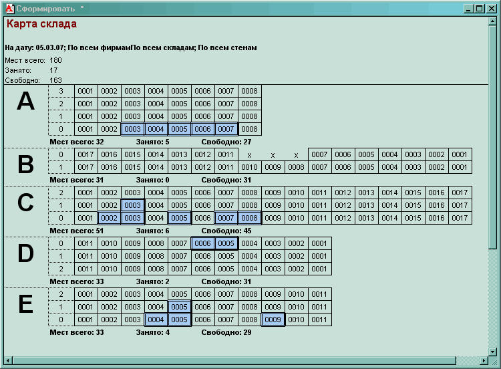This screenshot has height=369, width=501.
Task: Click cell 0009 in wall B row 1
Action: (x=273, y=167)
